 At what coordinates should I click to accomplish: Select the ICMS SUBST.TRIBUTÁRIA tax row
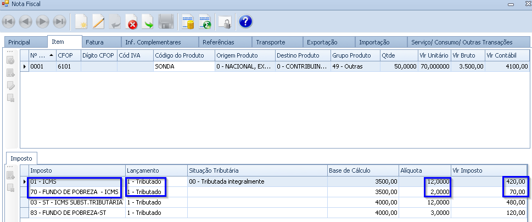[76, 202]
